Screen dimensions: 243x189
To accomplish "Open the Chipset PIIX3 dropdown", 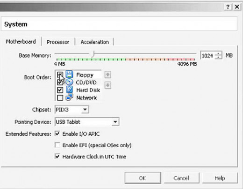I will (72, 109).
